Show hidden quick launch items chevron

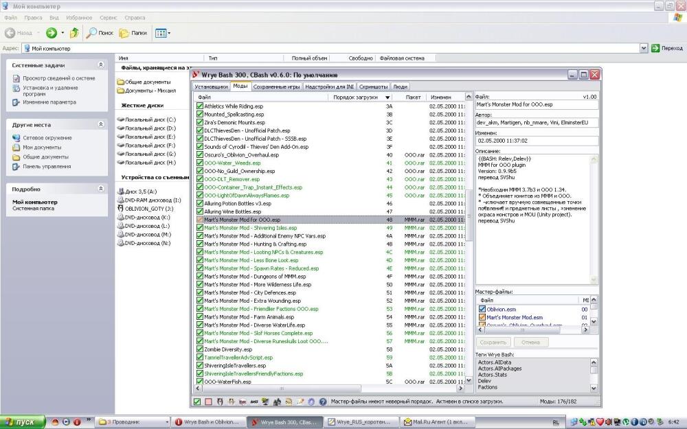click(89, 420)
